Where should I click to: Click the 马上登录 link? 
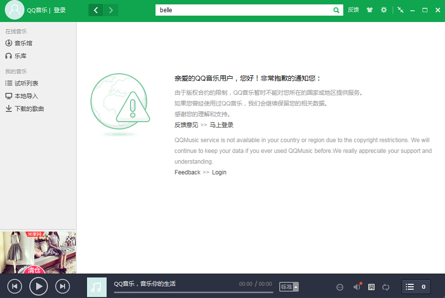tap(222, 125)
